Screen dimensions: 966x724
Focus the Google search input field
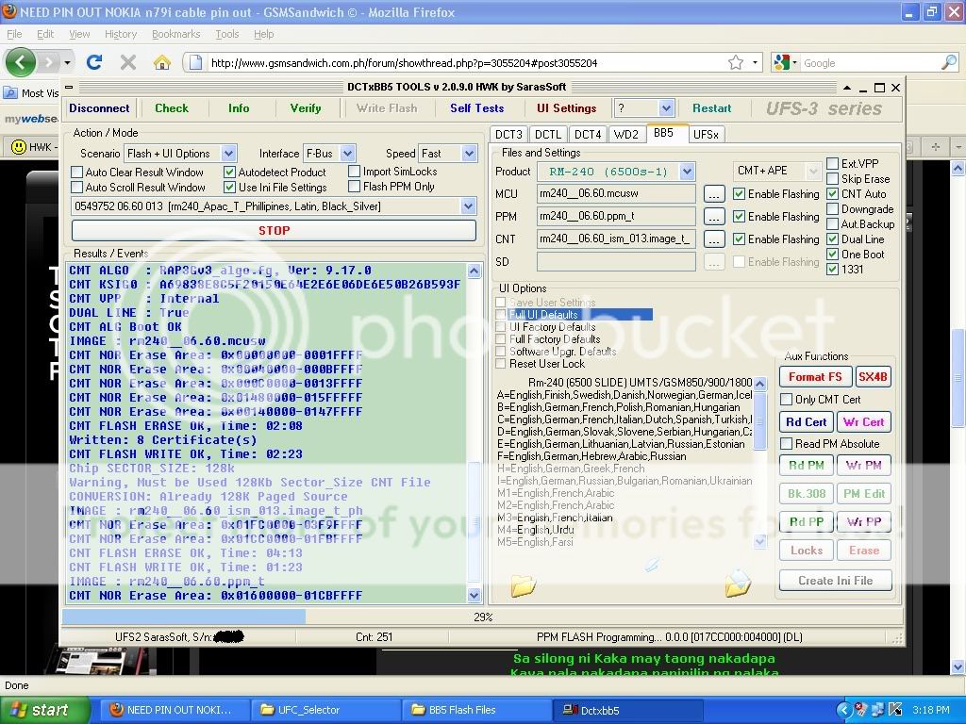(870, 63)
